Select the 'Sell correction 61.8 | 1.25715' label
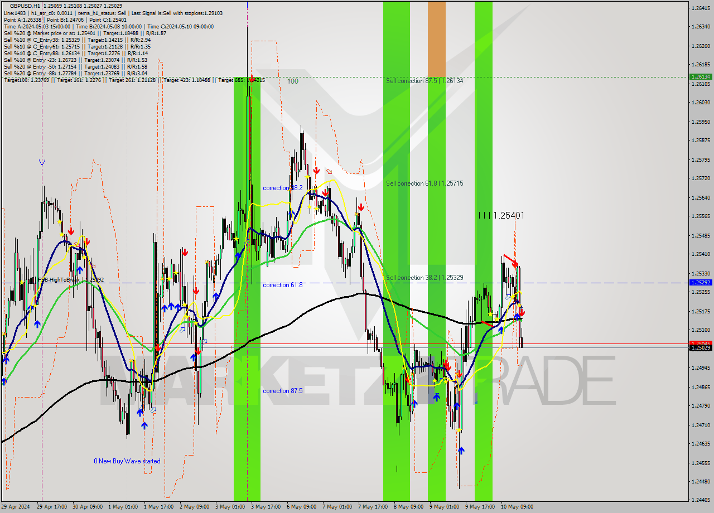The width and height of the screenshot is (714, 513). (x=424, y=183)
